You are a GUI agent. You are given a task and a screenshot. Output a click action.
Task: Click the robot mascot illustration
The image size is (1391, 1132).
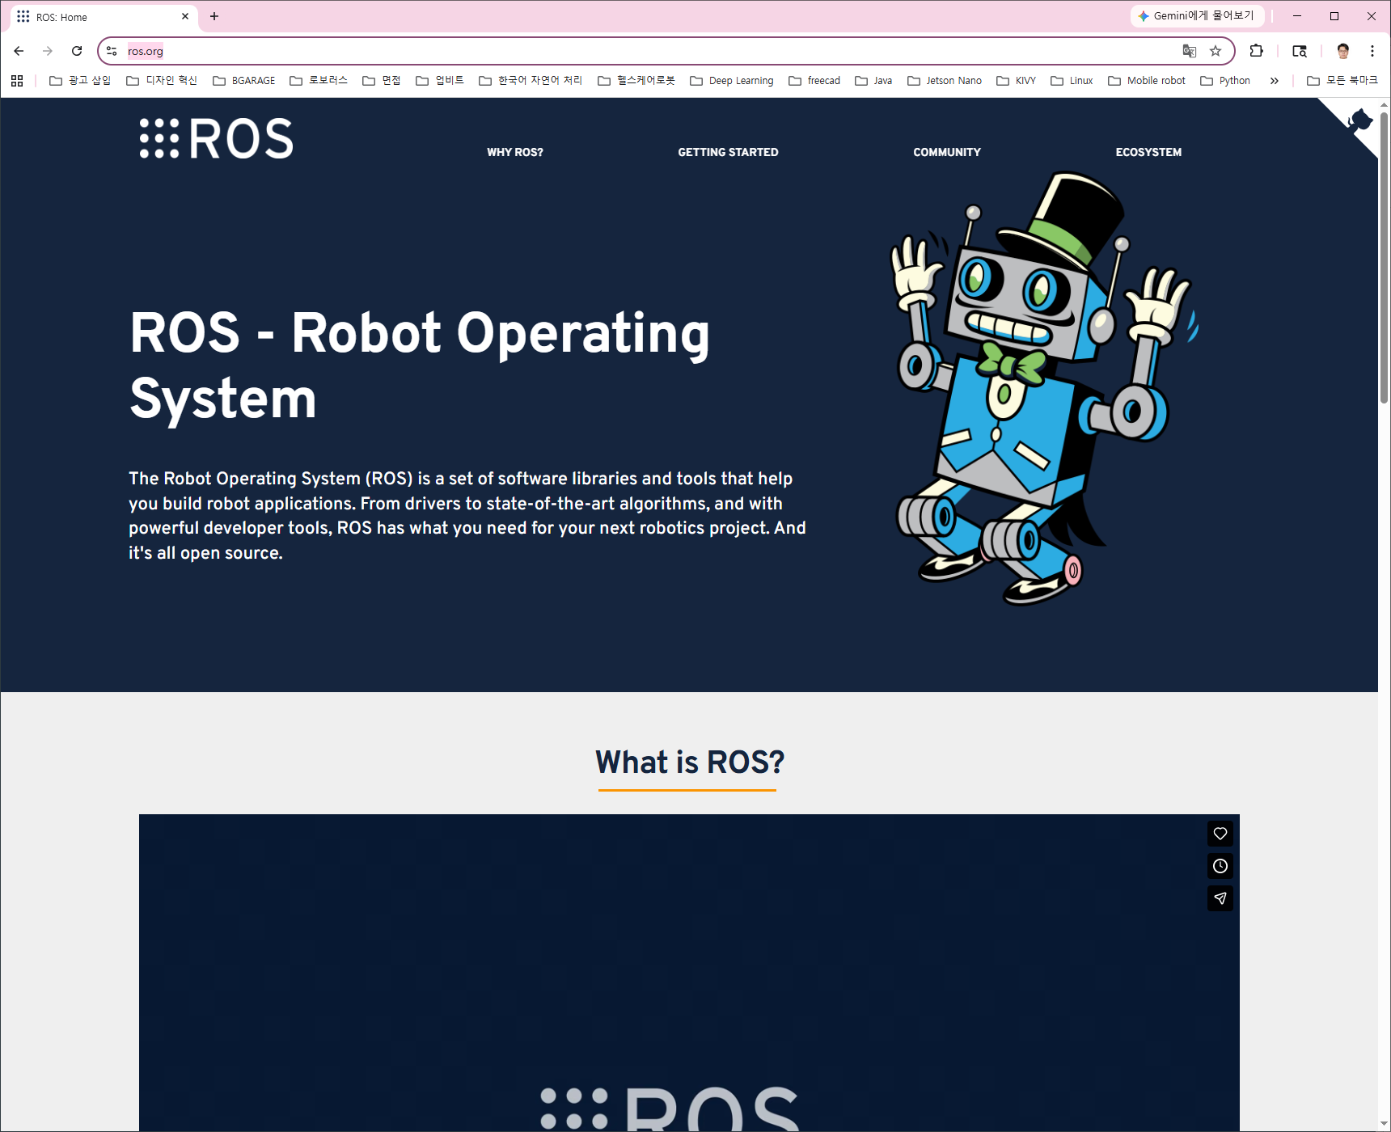1043,388
